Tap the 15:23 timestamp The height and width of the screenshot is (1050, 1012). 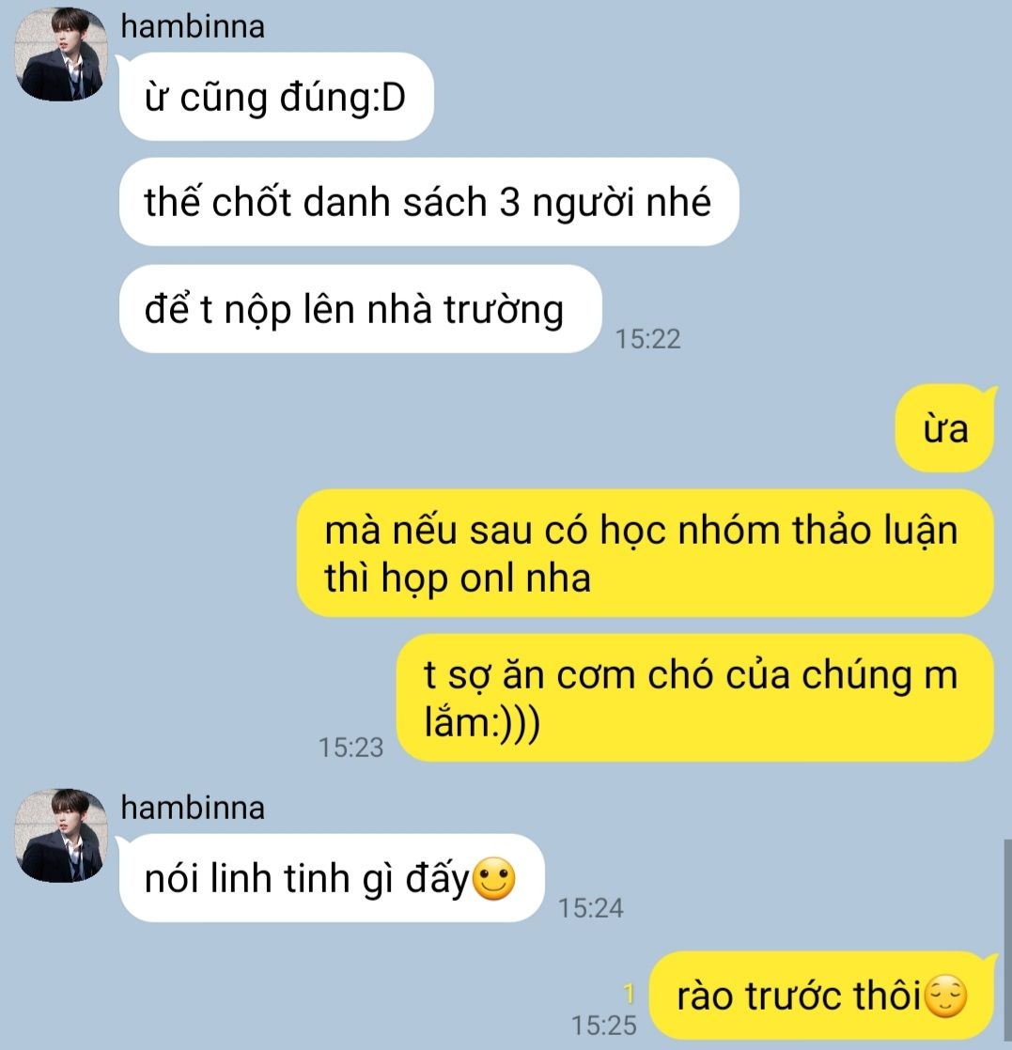point(350,748)
